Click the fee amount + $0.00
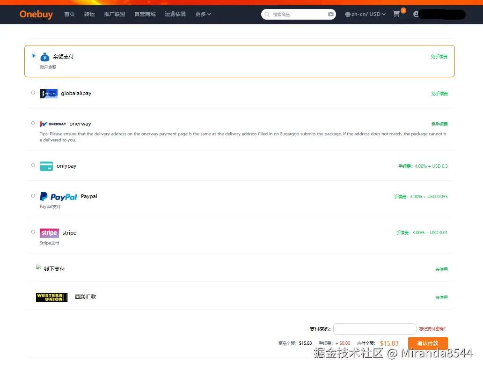The height and width of the screenshot is (370, 483). click(x=343, y=343)
